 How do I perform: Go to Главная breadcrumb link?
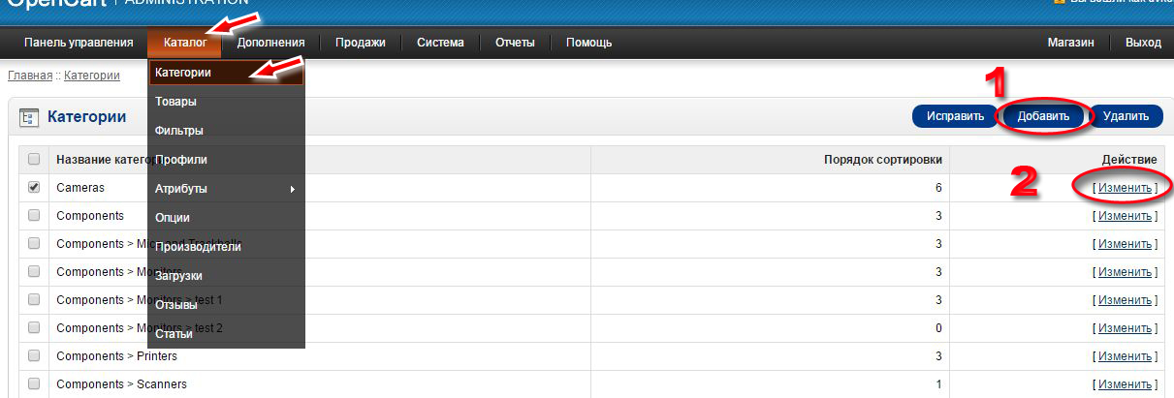tap(29, 75)
